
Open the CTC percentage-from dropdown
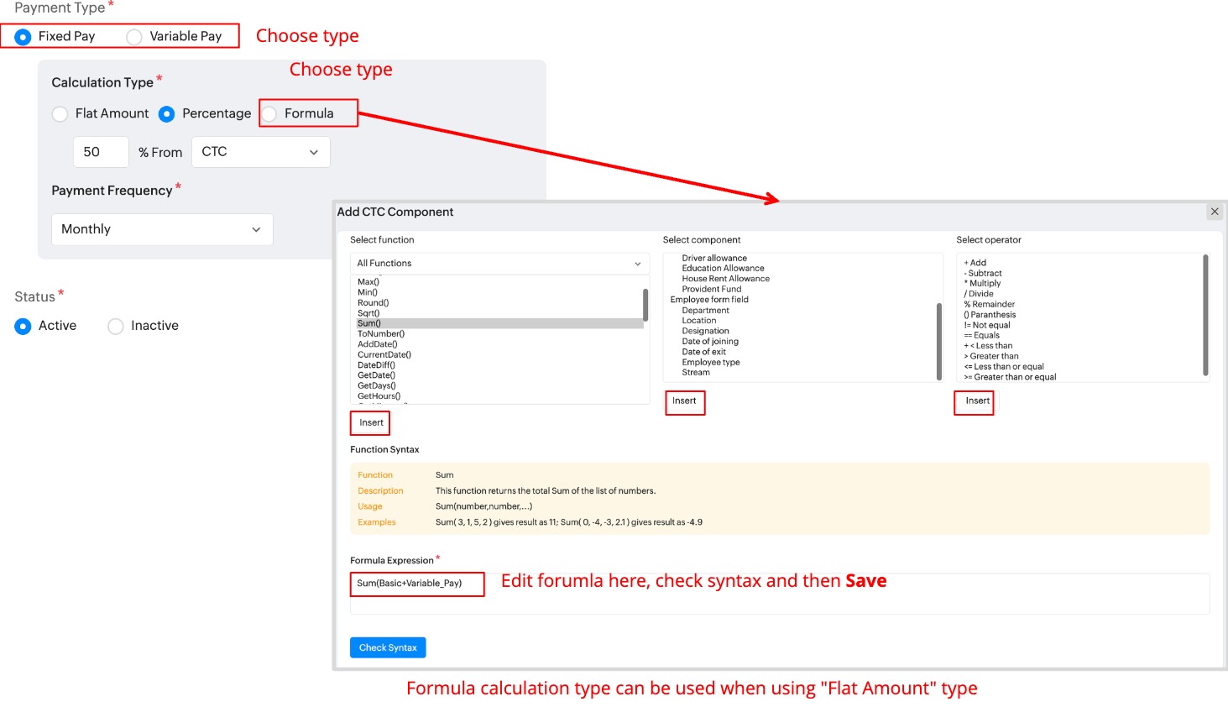point(261,152)
